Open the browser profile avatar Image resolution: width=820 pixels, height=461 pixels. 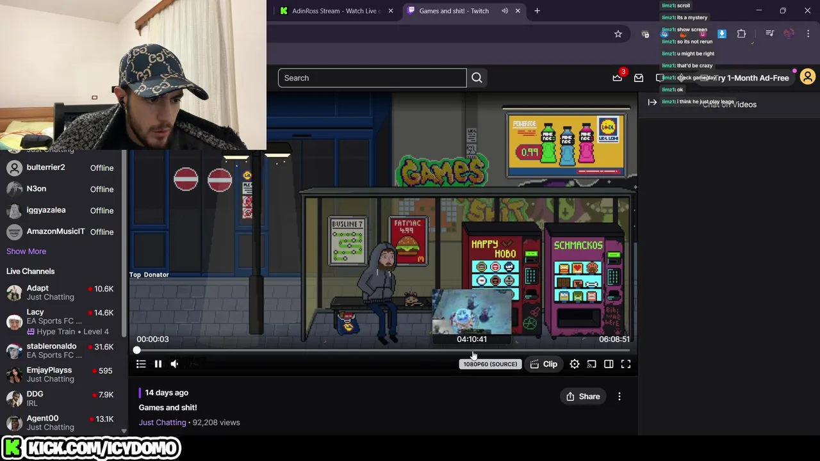[x=789, y=34]
